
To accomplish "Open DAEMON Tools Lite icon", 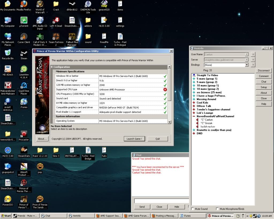I will pyautogui.click(x=88, y=5).
